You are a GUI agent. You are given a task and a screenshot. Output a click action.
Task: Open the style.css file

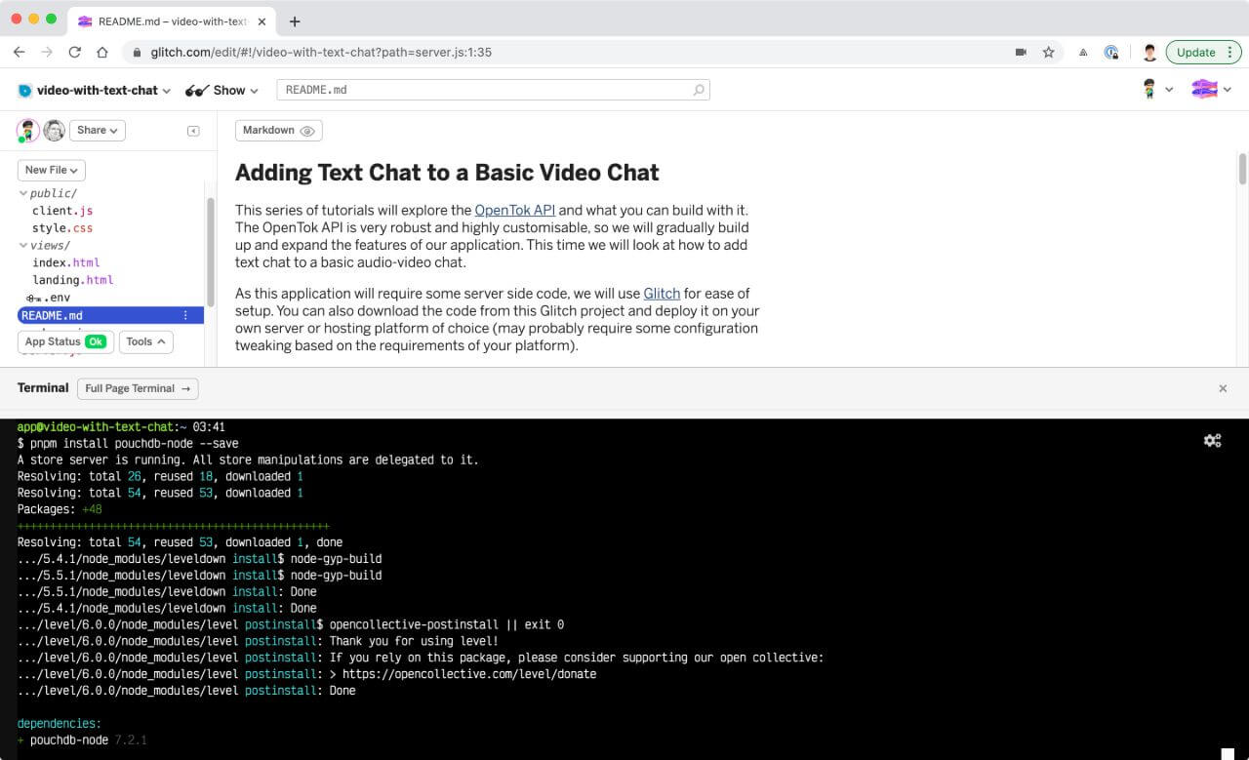(62, 228)
